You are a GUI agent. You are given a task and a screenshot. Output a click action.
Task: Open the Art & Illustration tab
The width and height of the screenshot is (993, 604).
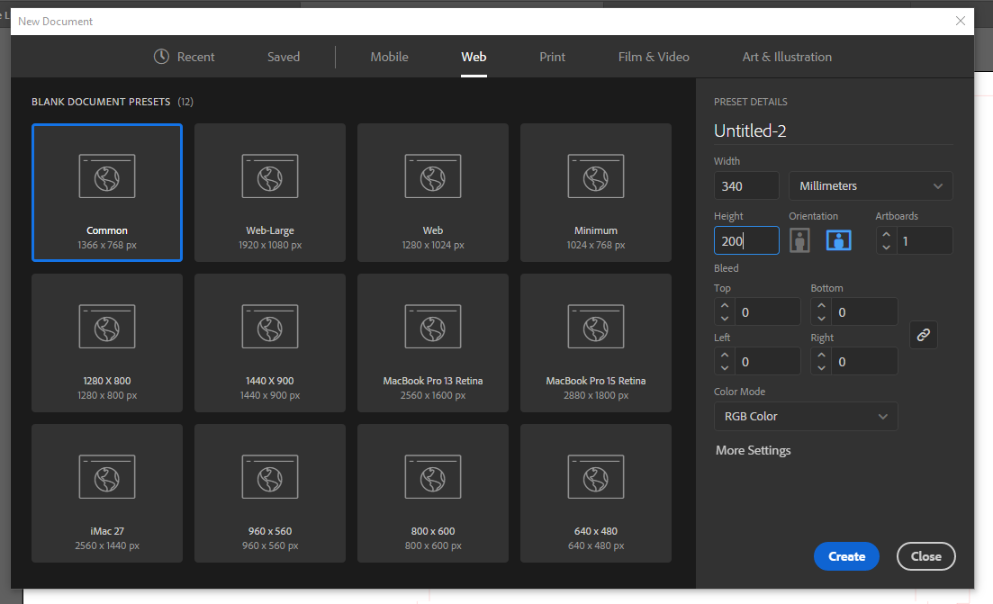787,57
